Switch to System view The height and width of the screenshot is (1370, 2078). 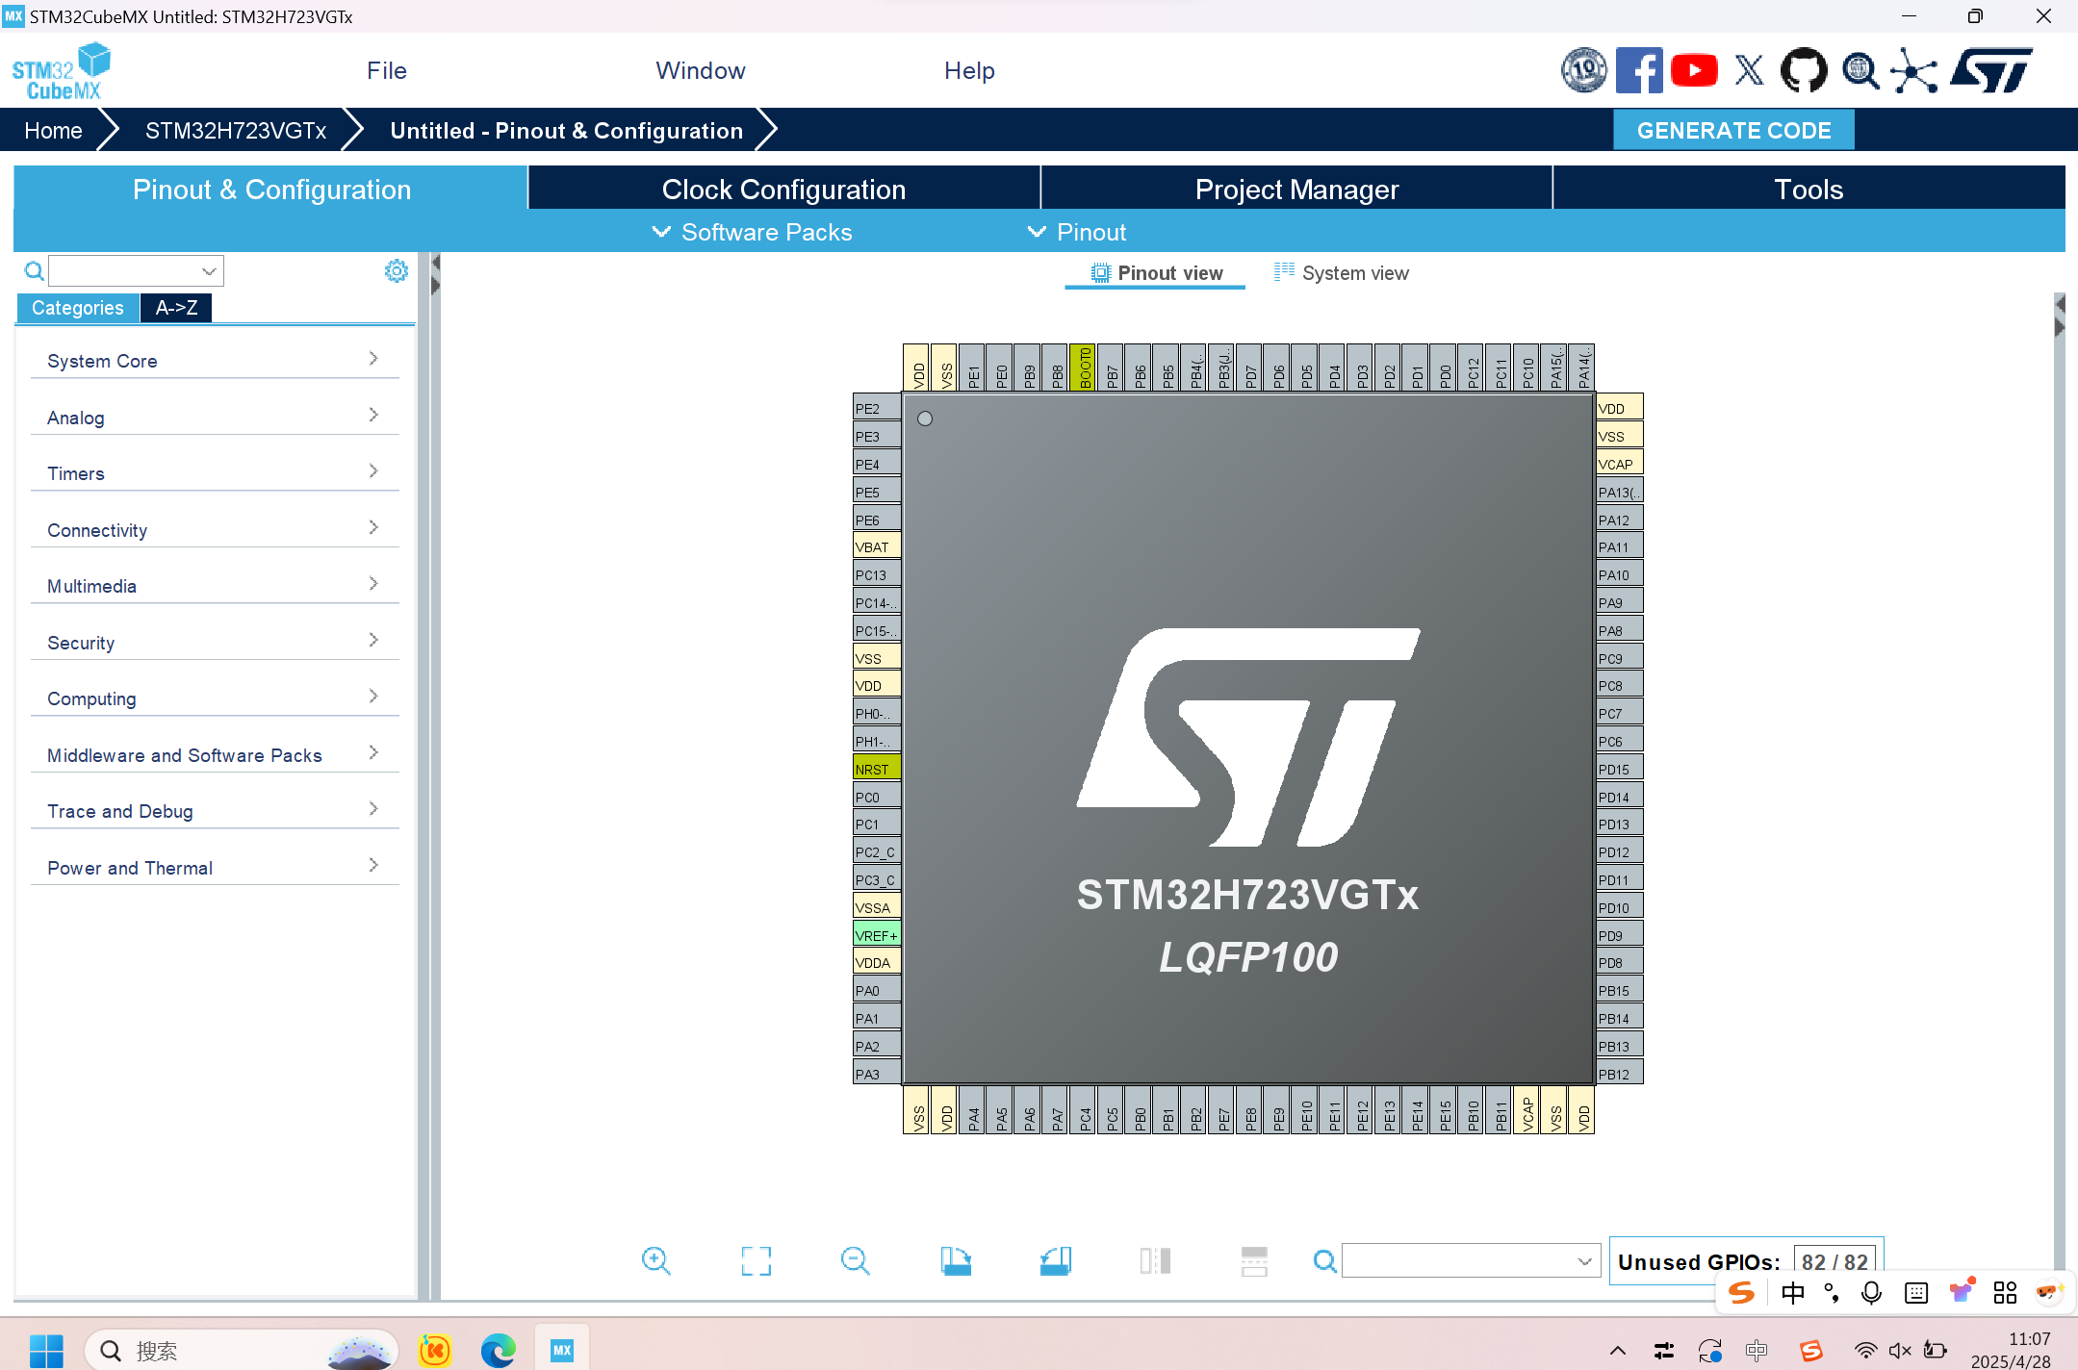[x=1341, y=273]
